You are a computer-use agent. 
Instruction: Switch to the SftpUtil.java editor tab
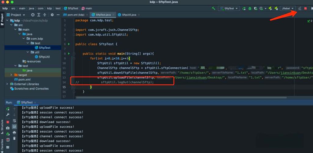[128, 15]
